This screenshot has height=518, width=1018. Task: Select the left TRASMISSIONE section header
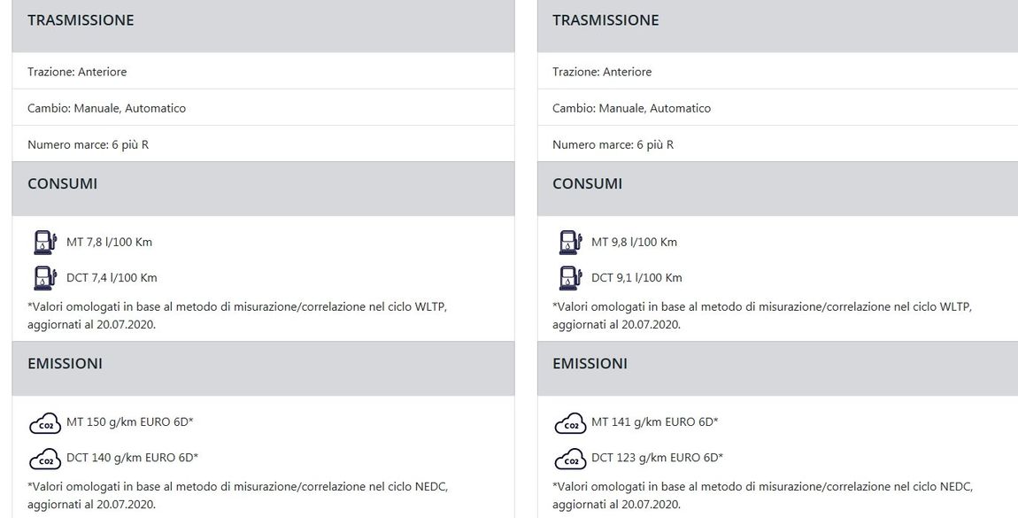click(x=263, y=26)
